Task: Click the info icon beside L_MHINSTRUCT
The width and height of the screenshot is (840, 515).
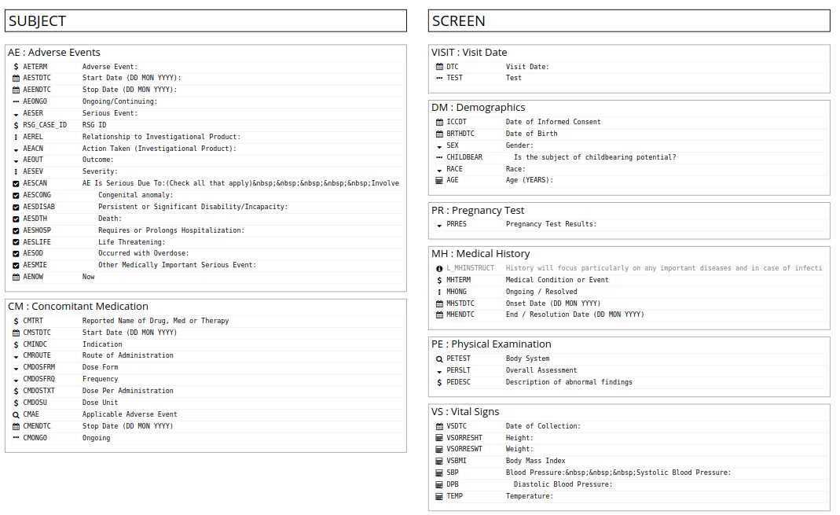Action: pyautogui.click(x=439, y=268)
